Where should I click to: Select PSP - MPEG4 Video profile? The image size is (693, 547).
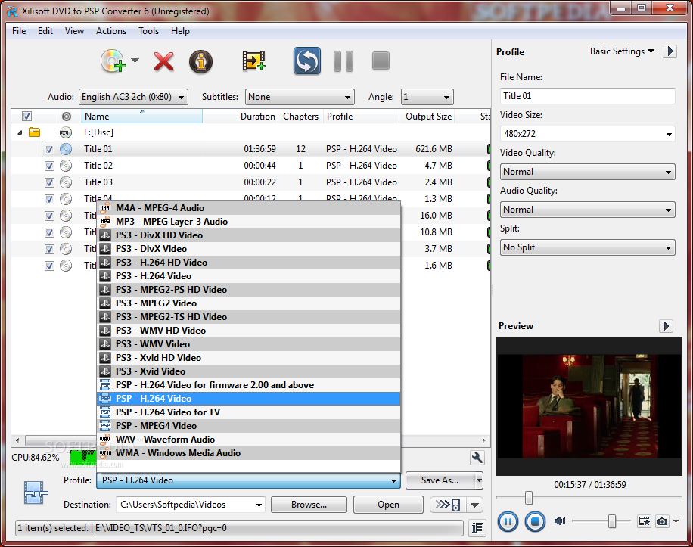248,425
